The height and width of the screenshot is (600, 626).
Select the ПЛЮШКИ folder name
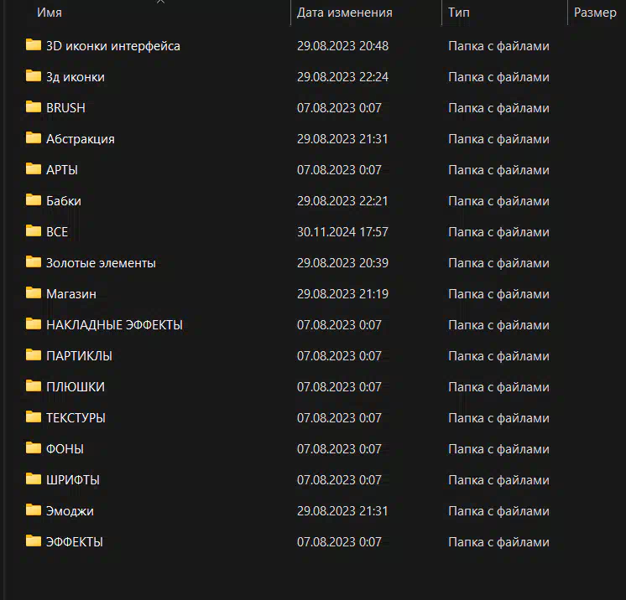[x=76, y=387]
